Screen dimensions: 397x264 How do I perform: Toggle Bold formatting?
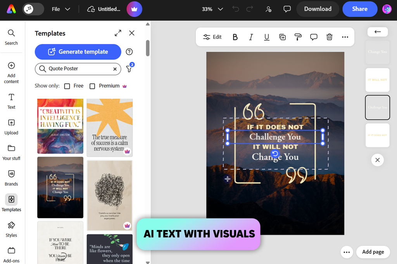pos(235,37)
